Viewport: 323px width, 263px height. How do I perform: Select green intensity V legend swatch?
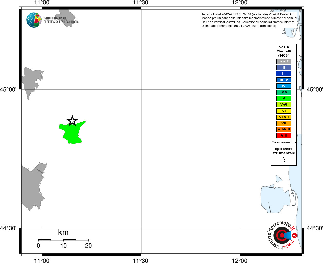[x=284, y=98]
